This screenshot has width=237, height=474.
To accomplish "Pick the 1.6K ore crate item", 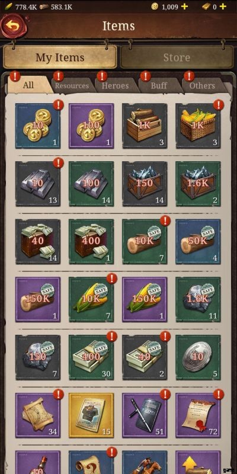I will 198,184.
